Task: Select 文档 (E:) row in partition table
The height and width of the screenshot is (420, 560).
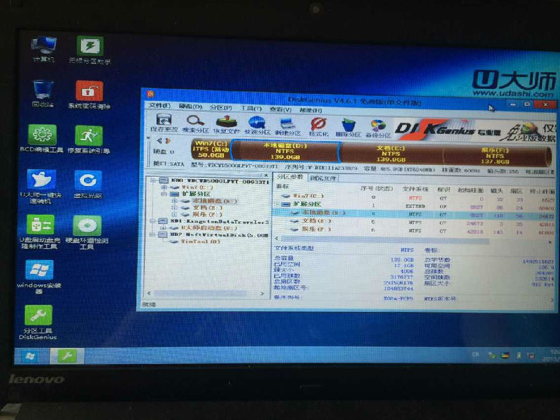Action: [x=414, y=222]
